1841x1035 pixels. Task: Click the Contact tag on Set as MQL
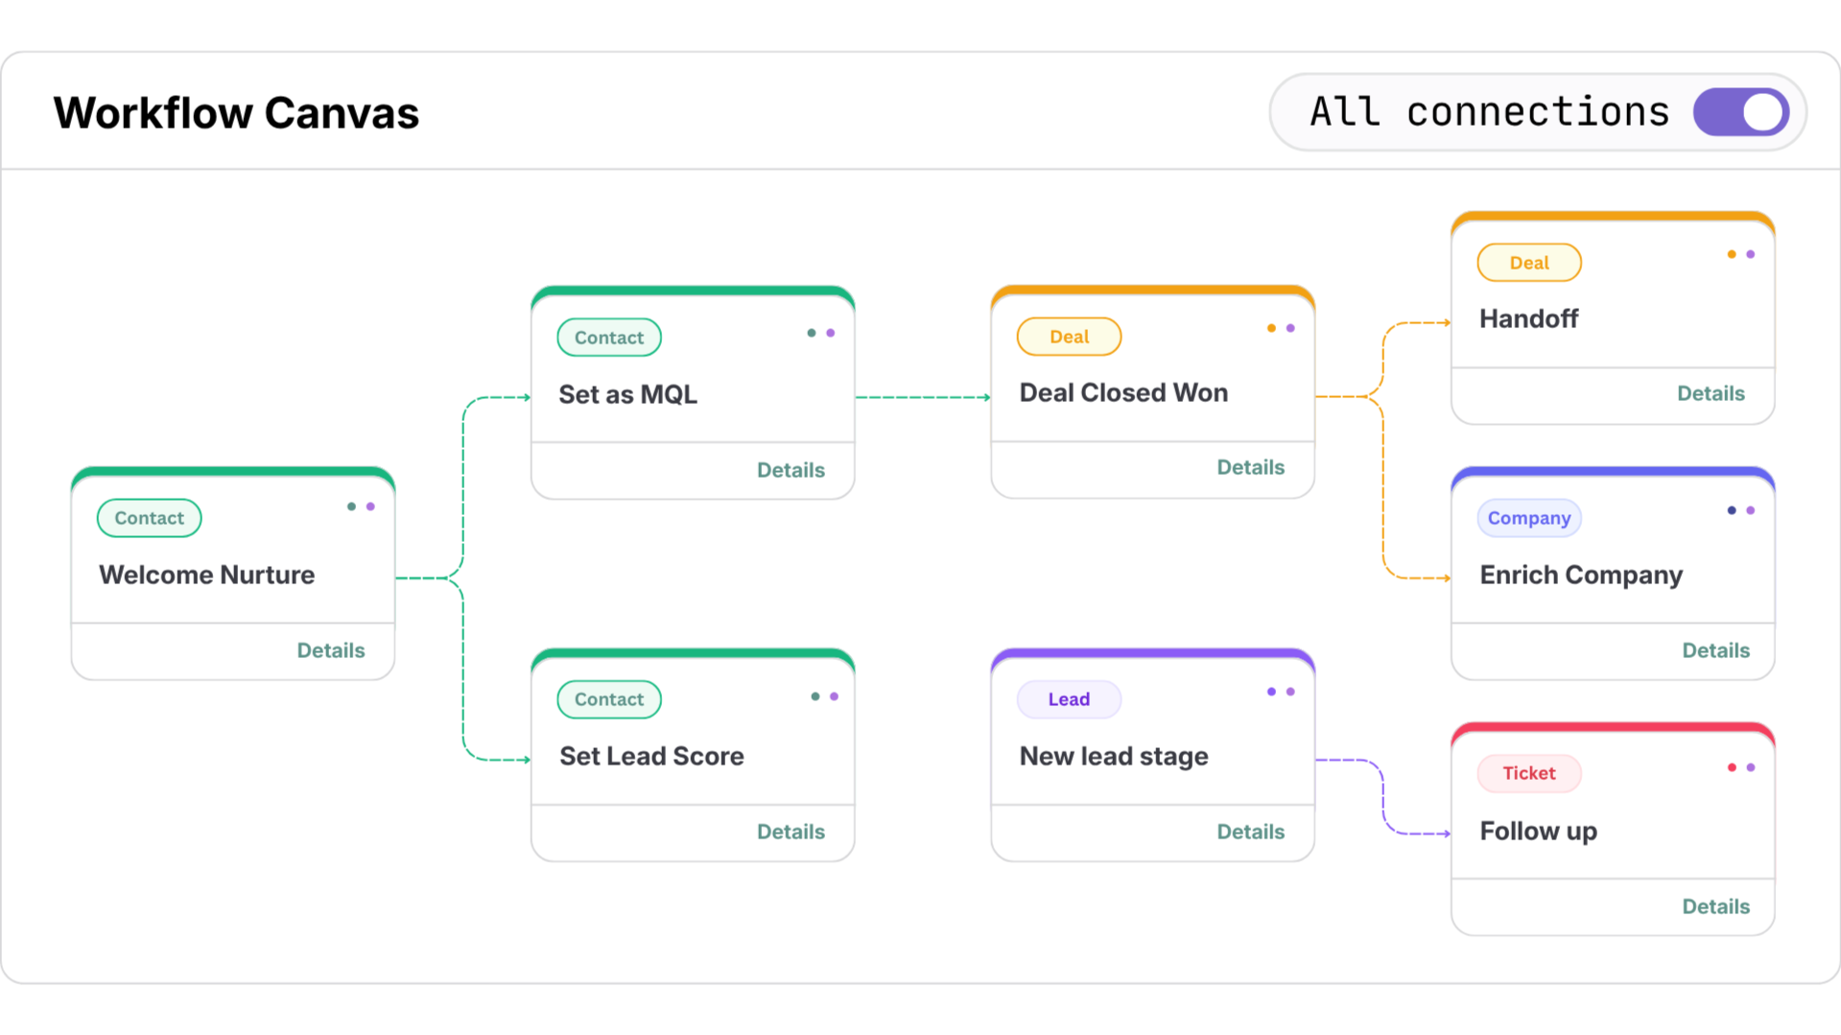(609, 338)
